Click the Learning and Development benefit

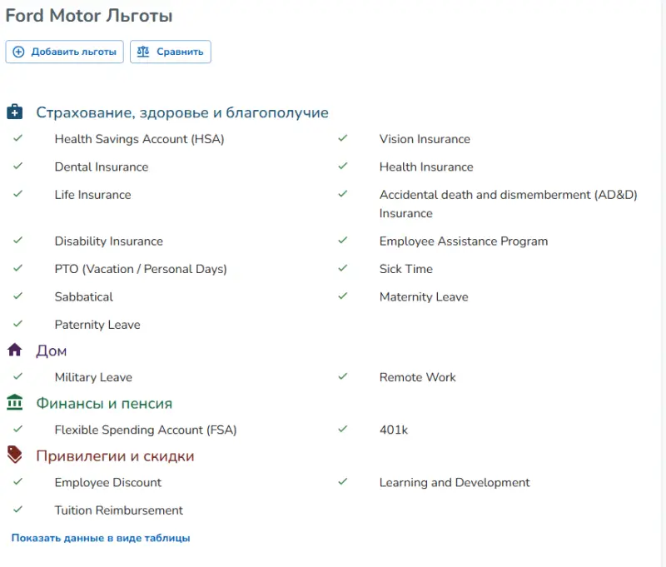click(455, 482)
